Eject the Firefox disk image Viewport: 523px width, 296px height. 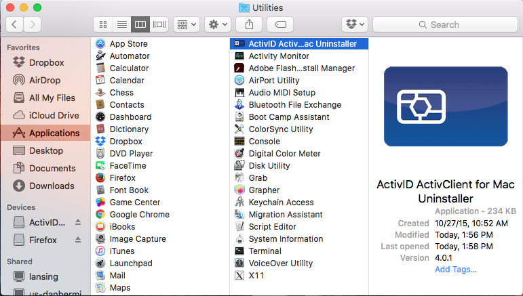point(78,240)
